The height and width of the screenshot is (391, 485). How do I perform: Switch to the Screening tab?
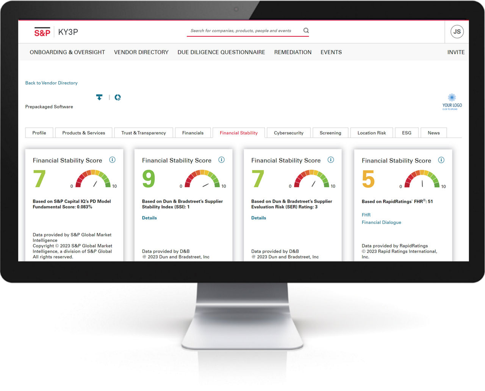(330, 133)
